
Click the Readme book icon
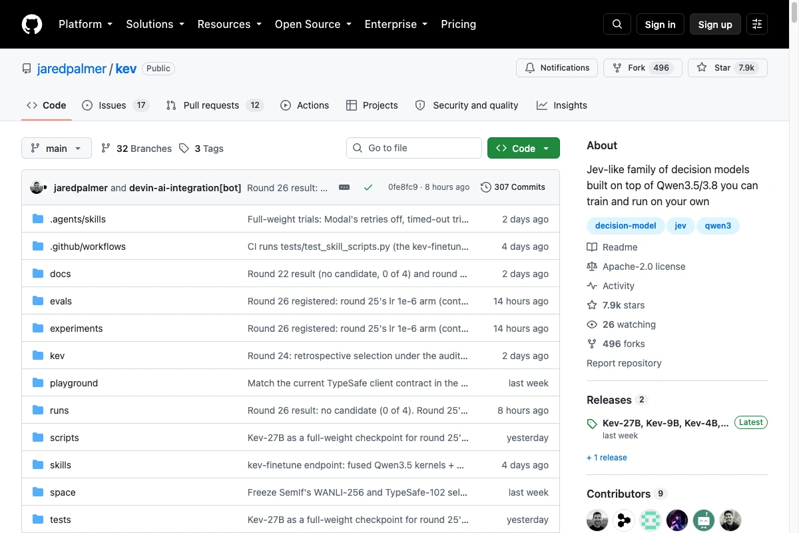pos(592,247)
